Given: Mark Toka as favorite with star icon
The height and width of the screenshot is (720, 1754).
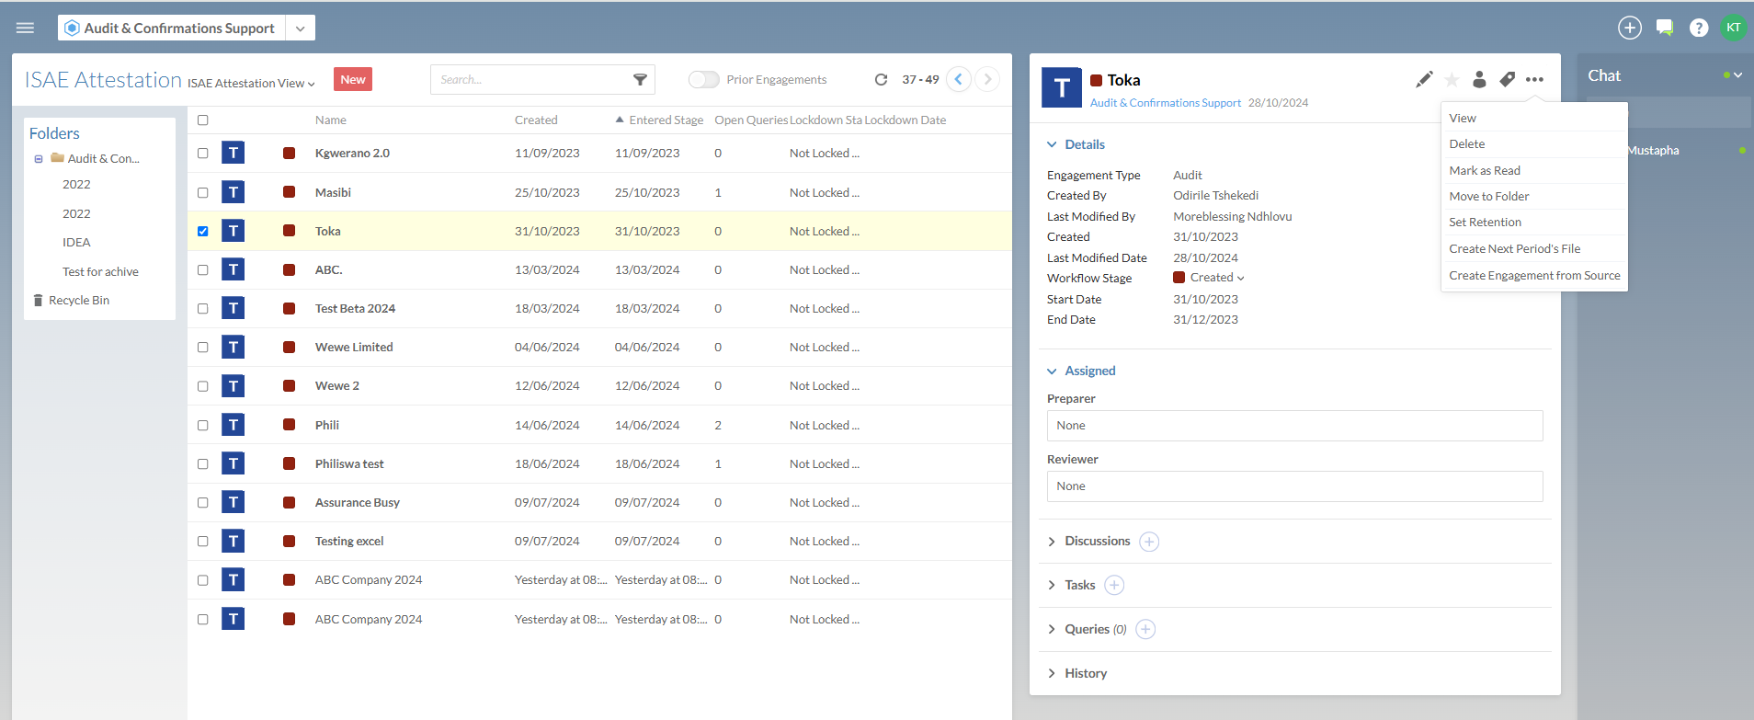Looking at the screenshot, I should click(x=1452, y=80).
